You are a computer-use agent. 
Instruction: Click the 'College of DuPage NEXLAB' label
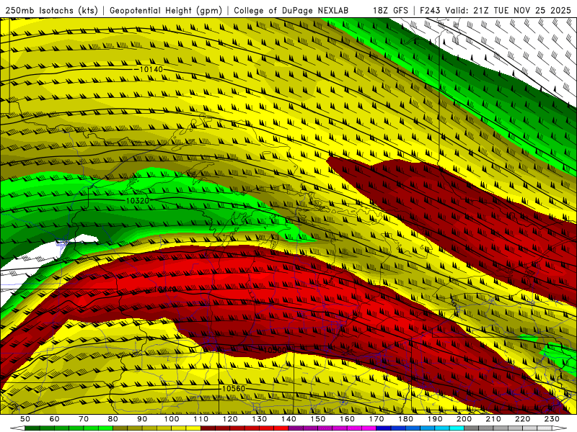click(x=291, y=11)
